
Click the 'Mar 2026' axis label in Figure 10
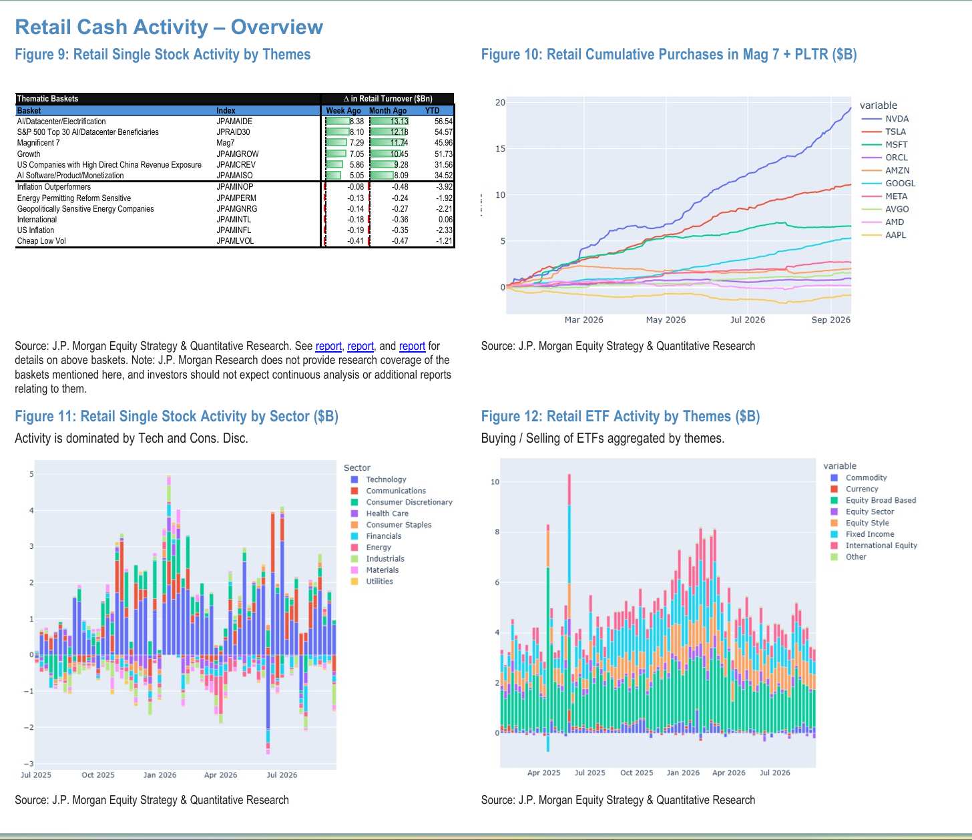[584, 320]
